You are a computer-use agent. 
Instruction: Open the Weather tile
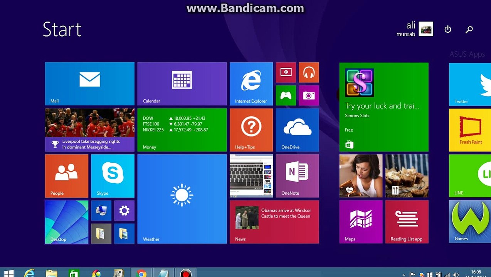click(182, 199)
